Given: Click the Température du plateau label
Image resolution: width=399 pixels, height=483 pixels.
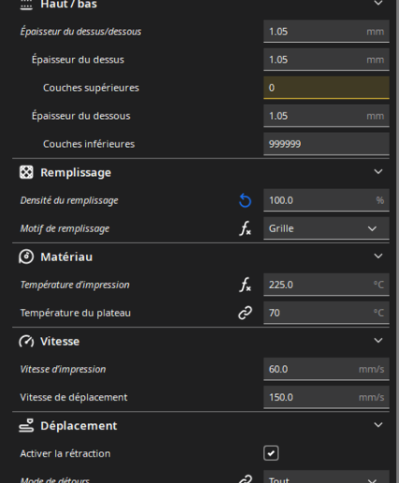Looking at the screenshot, I should pyautogui.click(x=76, y=313).
